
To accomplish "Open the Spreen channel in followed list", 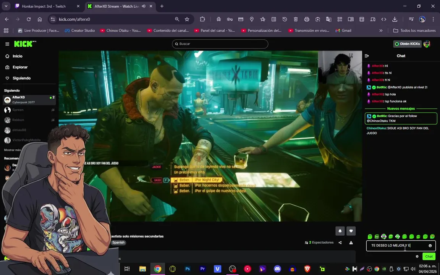I will click(x=29, y=110).
